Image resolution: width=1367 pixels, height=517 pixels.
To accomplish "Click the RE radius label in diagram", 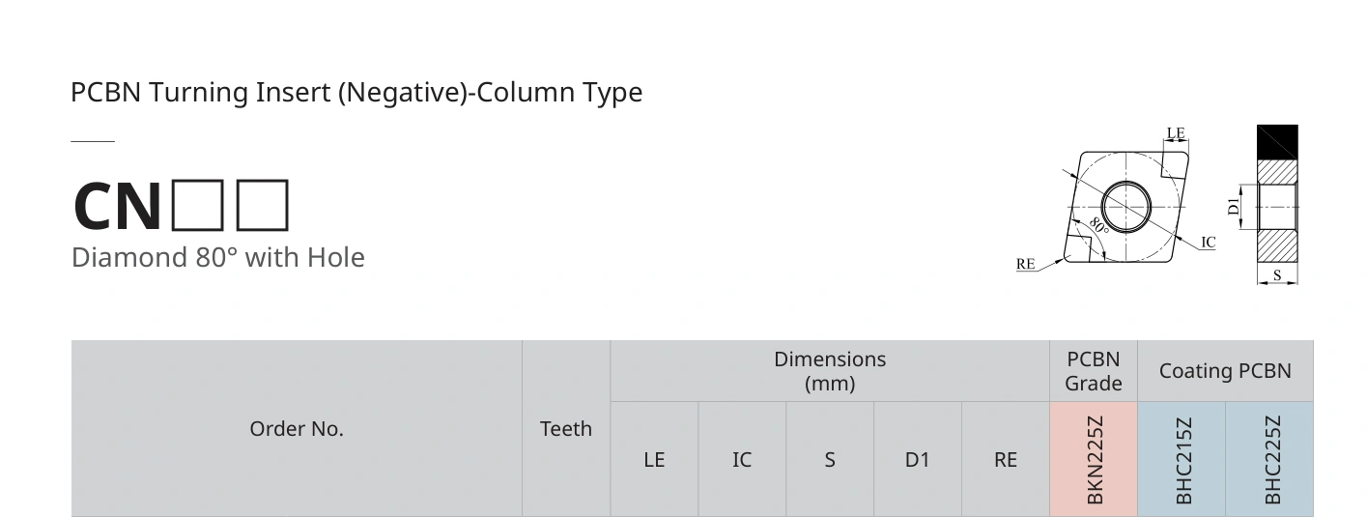I will point(1026,264).
